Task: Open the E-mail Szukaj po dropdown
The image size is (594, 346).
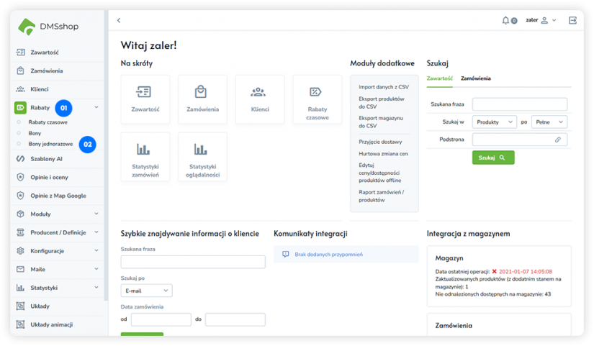Action: click(146, 291)
